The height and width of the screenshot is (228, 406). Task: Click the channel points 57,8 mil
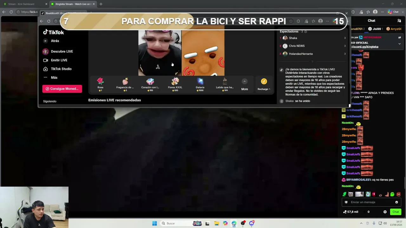coord(351,212)
